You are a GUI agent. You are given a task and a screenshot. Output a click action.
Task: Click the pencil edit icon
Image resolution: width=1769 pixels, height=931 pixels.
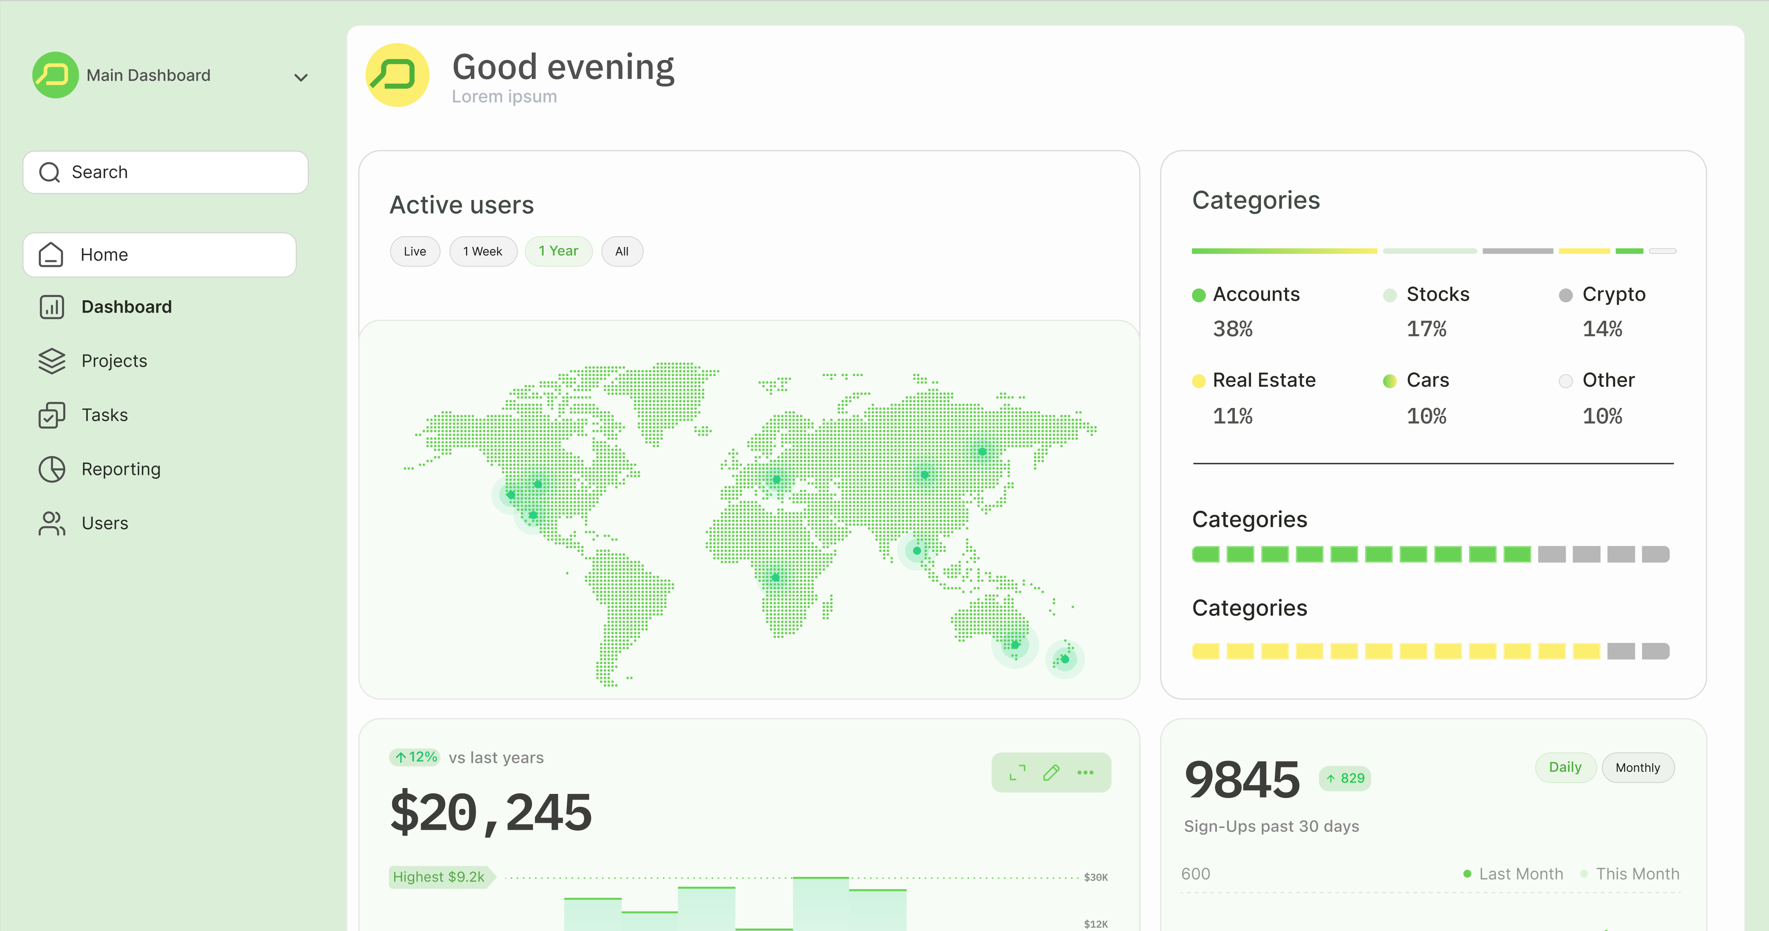click(1051, 772)
